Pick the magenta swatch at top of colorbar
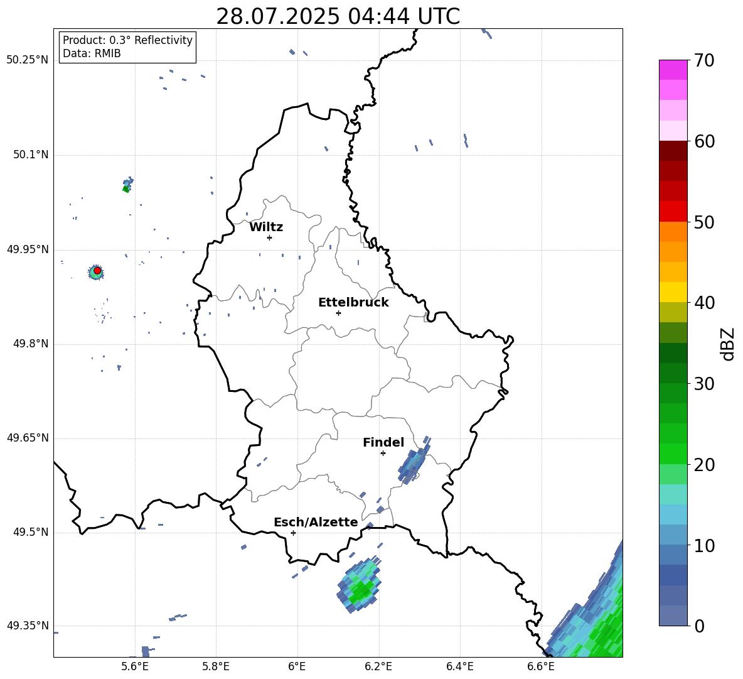The height and width of the screenshot is (679, 743). click(x=673, y=70)
